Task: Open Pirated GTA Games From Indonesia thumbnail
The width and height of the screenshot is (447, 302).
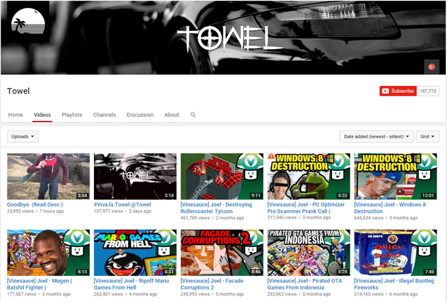Action: (x=309, y=253)
